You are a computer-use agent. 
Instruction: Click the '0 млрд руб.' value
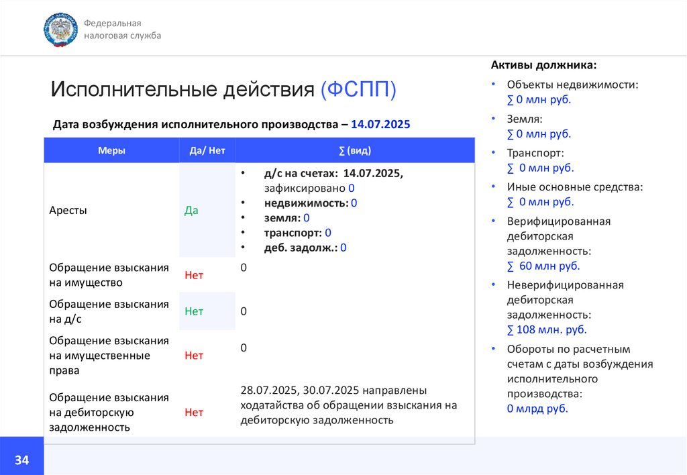(x=537, y=409)
